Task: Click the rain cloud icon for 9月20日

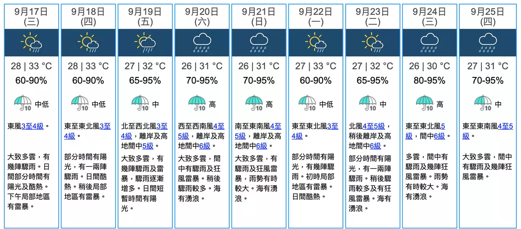Action: pyautogui.click(x=203, y=43)
